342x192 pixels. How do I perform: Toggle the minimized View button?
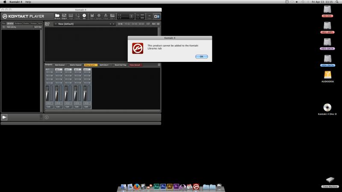(x=149, y=16)
